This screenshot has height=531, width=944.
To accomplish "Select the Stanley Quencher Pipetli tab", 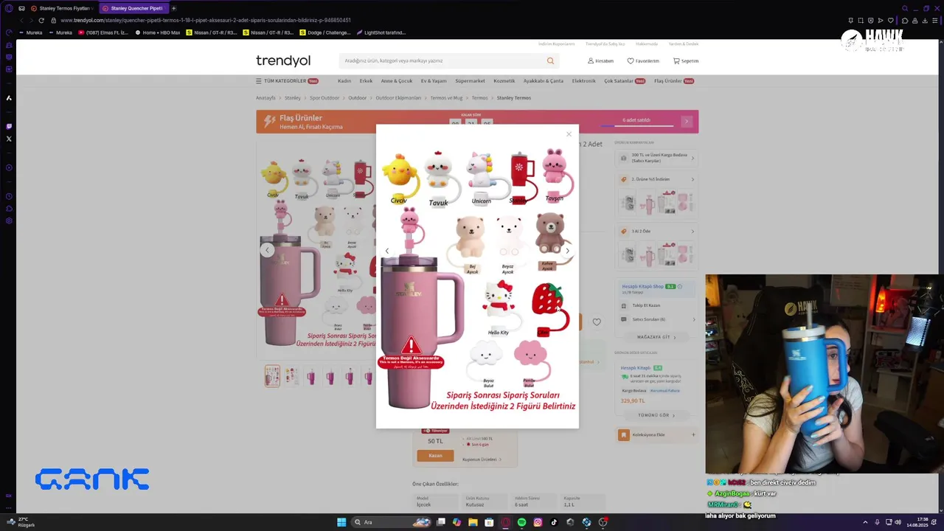I will point(133,8).
